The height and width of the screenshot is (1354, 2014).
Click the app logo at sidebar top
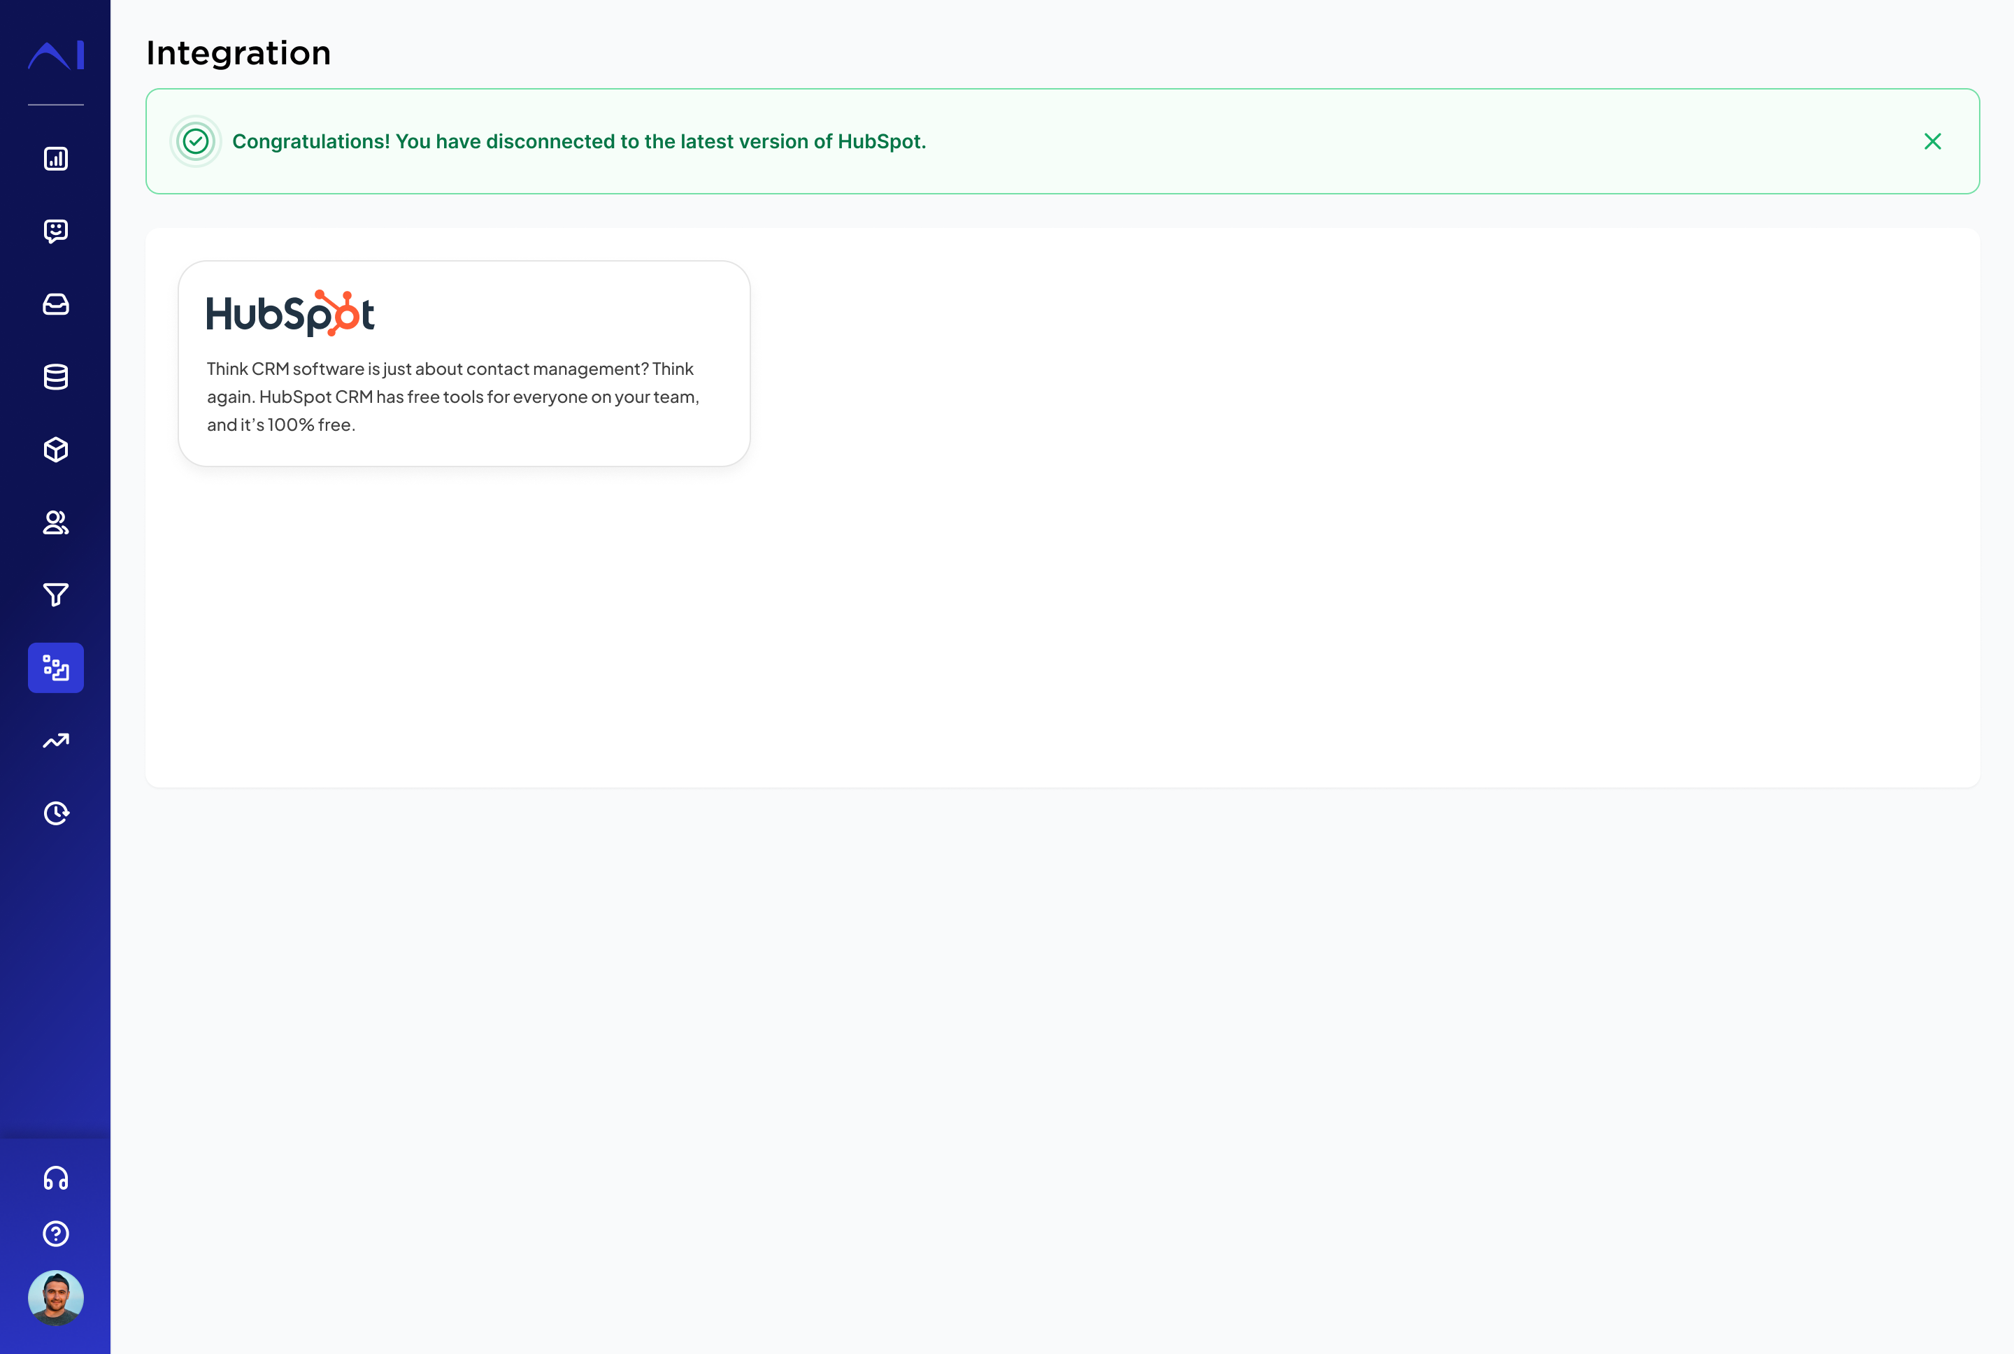[x=56, y=55]
